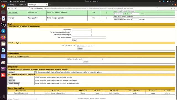Focus WAR or Directory path field
This screenshot has height=100, width=177.
click(89, 37)
